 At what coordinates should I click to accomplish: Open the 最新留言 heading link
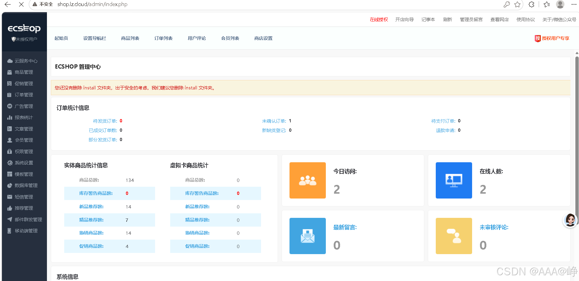[x=345, y=228]
